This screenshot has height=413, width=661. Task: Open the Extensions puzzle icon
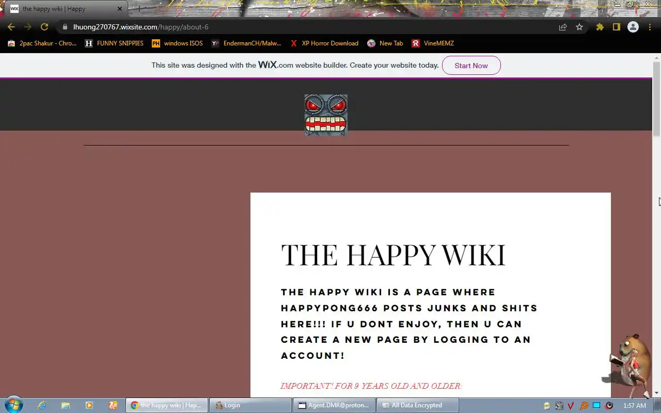point(600,27)
